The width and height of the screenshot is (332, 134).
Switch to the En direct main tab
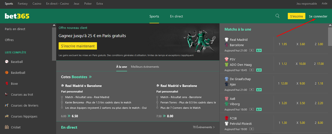(176, 16)
